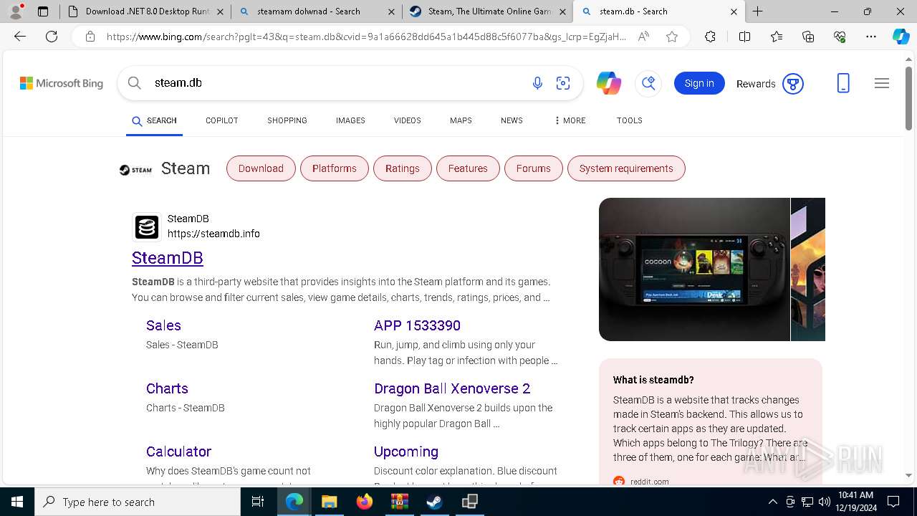Open the Dragon Ball Xenoverse 2 link
The width and height of the screenshot is (917, 516).
point(452,388)
